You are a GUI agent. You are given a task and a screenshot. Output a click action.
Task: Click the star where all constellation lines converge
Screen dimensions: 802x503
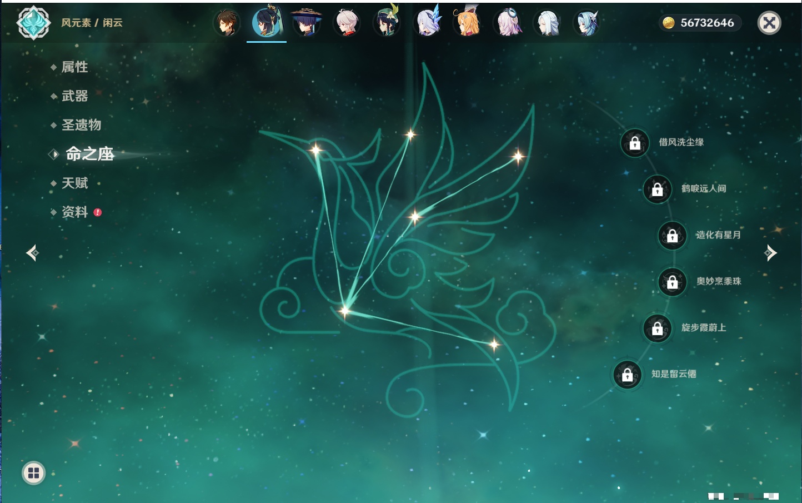point(345,310)
